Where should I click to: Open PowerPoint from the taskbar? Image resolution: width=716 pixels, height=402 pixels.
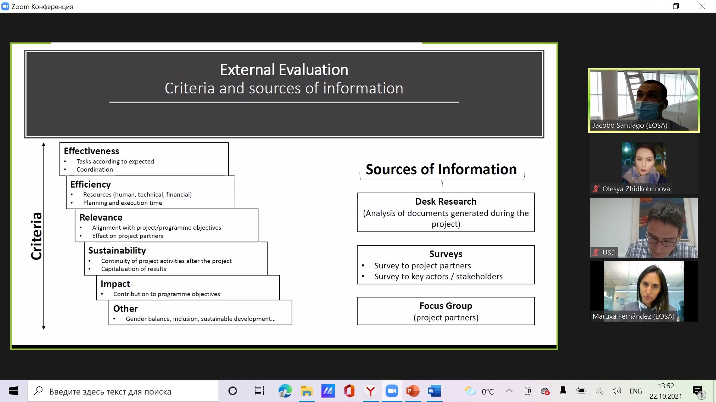pyautogui.click(x=413, y=391)
